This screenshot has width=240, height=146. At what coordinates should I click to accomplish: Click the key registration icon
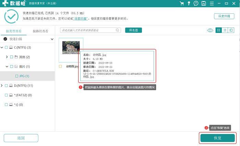tap(189, 3)
